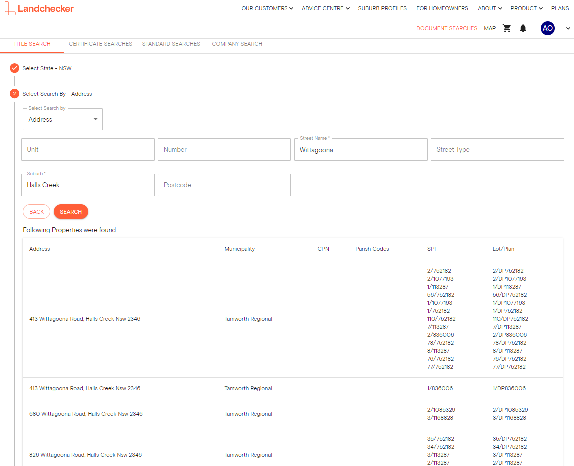Screen dimensions: 574x466
Task: Click Lot/Plan value 3/DP1168828
Action: tap(509, 418)
